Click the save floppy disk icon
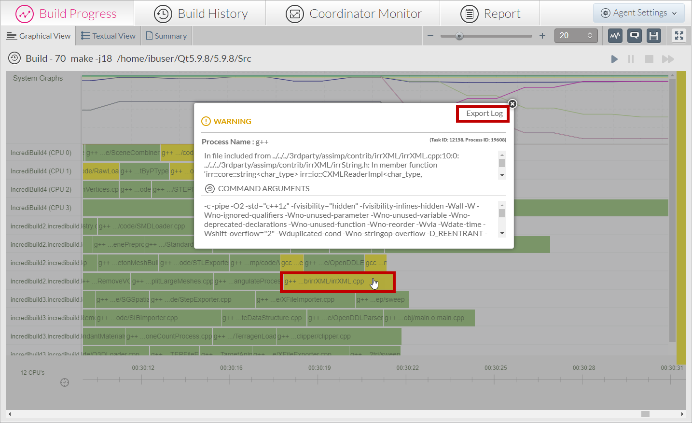692x423 pixels. coord(653,36)
